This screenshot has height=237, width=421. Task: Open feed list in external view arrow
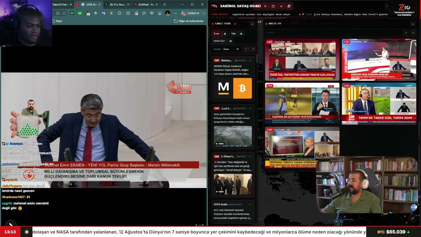pyautogui.click(x=253, y=49)
